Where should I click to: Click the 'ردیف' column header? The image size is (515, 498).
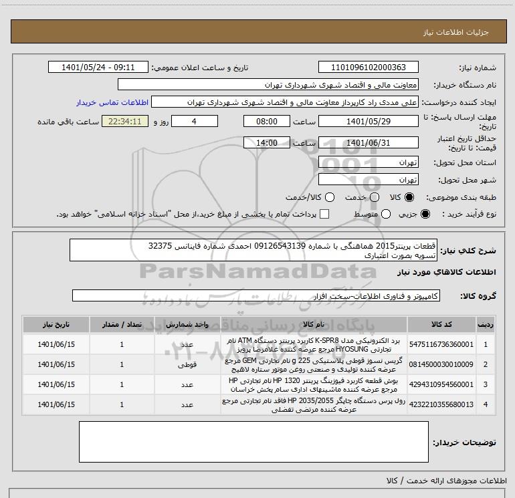point(486,324)
